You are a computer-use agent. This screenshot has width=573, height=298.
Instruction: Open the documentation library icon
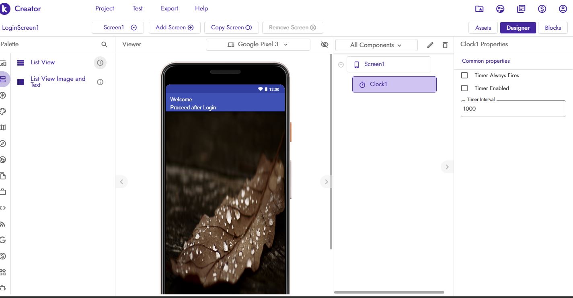521,9
